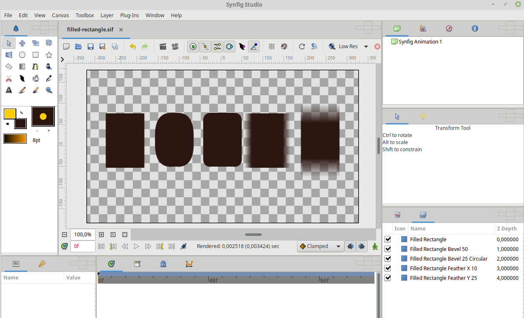Select the Rotate tool
Screen dimensions: 524x318
49,43
